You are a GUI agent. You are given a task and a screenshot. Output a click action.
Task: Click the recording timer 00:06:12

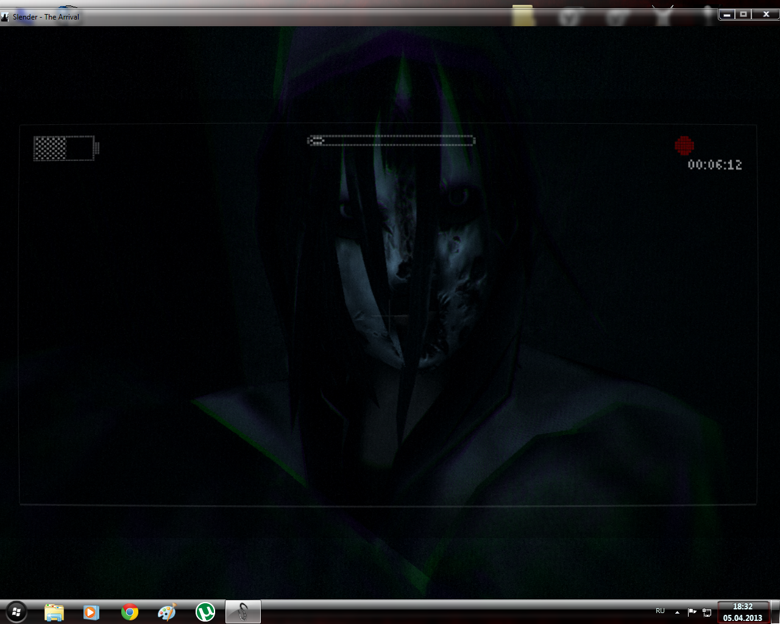[x=715, y=165]
